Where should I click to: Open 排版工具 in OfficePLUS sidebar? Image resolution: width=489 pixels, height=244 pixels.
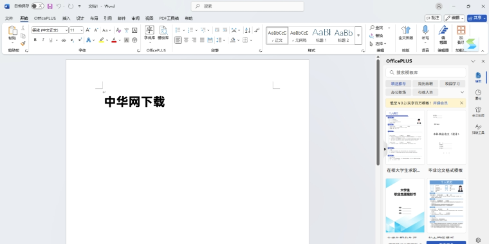click(x=478, y=129)
